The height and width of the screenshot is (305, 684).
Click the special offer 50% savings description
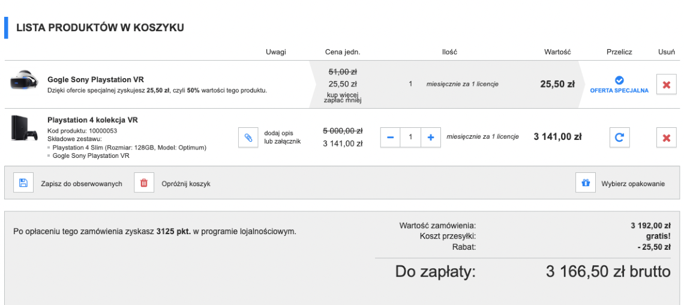(x=157, y=91)
